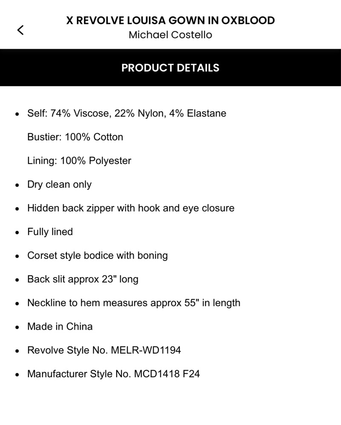This screenshot has width=341, height=425.
Task: Select the style code MELR-WD1194
Action: coord(146,351)
